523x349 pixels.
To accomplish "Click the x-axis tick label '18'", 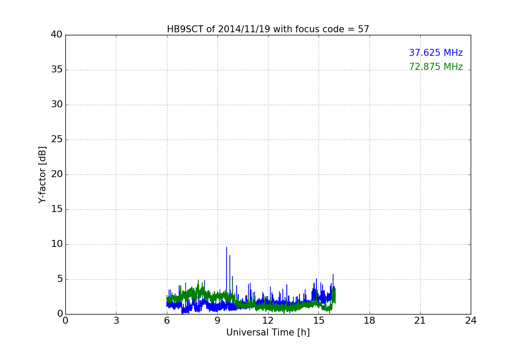I will click(x=370, y=321).
